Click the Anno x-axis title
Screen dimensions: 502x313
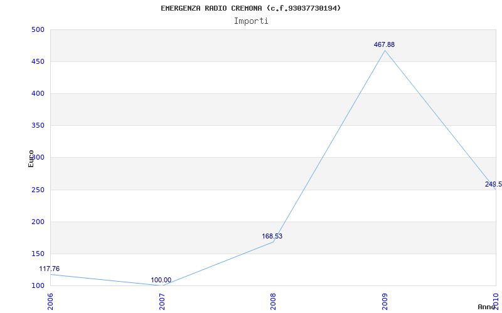click(486, 307)
